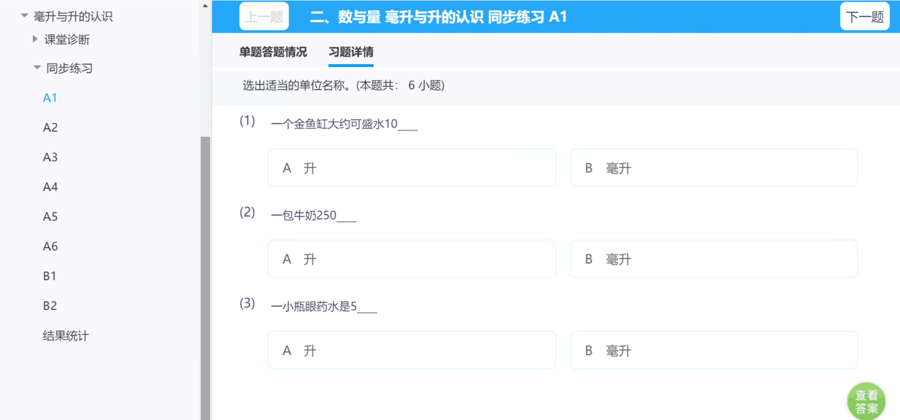The height and width of the screenshot is (420, 900).
Task: Click the 毫升与升的认识 tree label
Action: (x=73, y=16)
